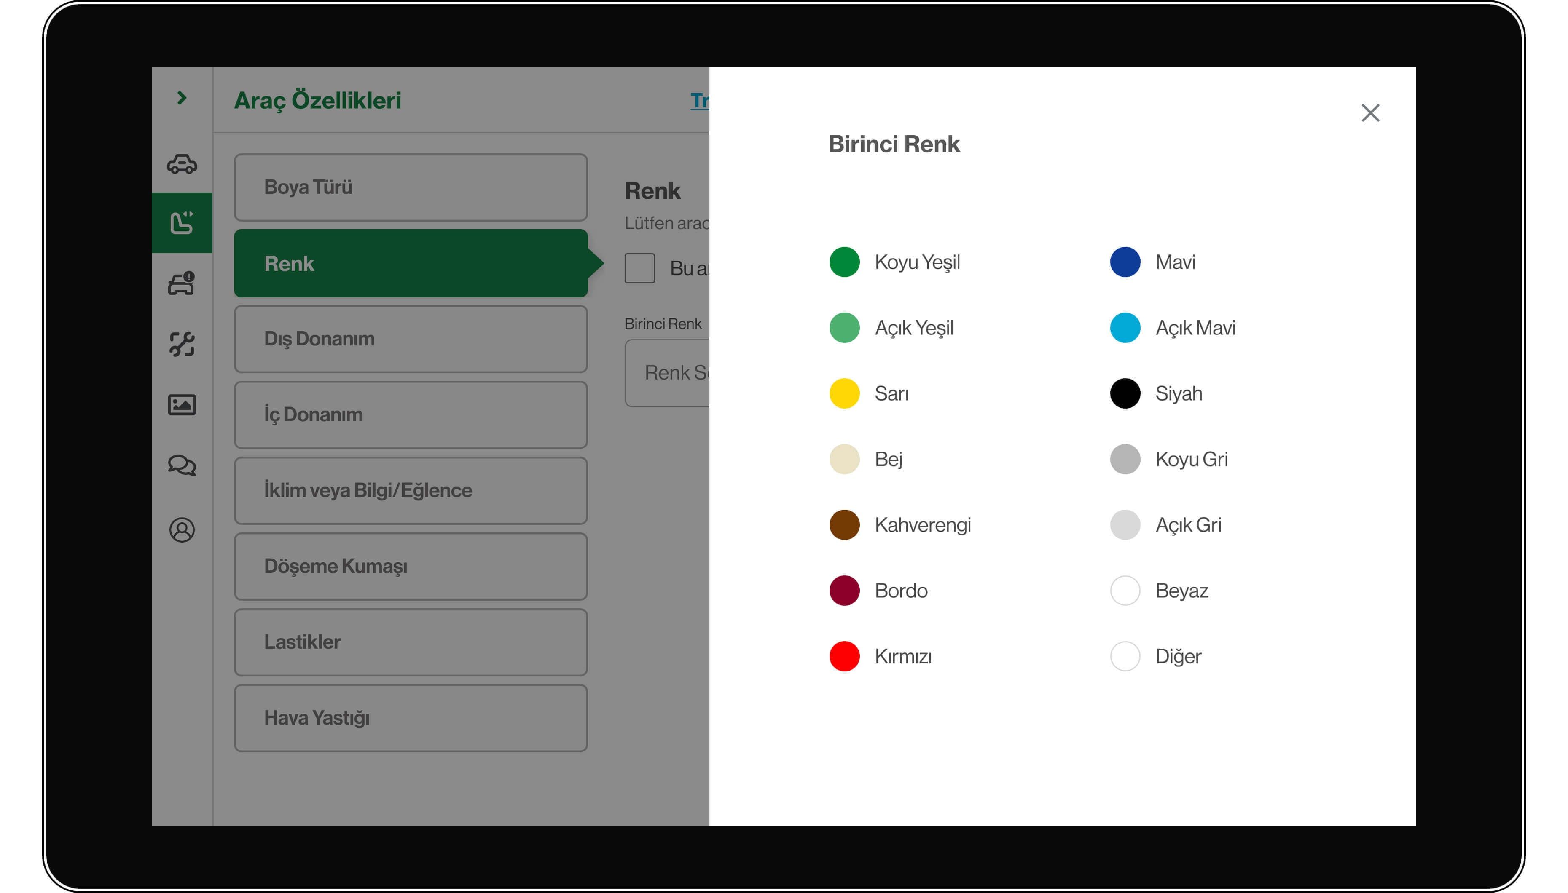Click the İklim veya Bilgi/Eğlence list item
Image resolution: width=1568 pixels, height=893 pixels.
pyautogui.click(x=410, y=490)
